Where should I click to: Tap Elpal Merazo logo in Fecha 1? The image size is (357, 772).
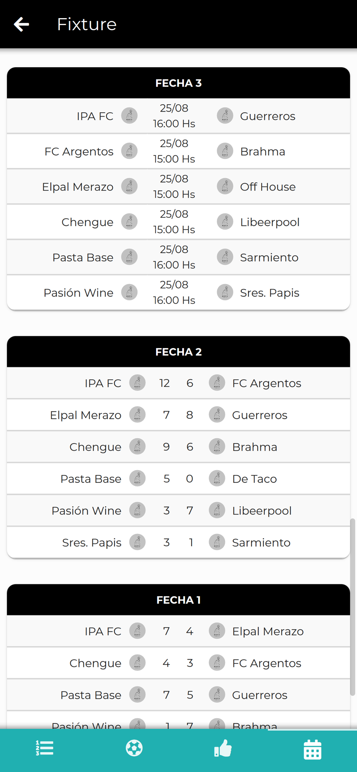(x=217, y=631)
